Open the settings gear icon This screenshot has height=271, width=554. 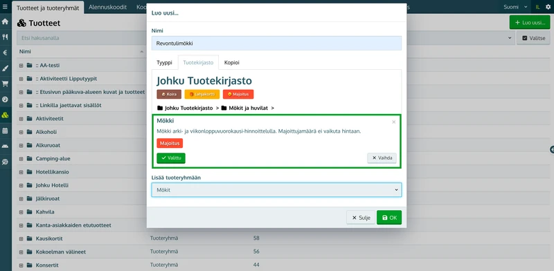point(548,7)
